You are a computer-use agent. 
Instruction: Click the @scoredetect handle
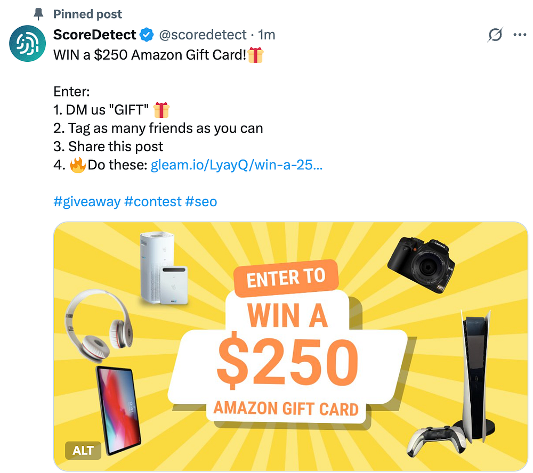[x=203, y=35]
